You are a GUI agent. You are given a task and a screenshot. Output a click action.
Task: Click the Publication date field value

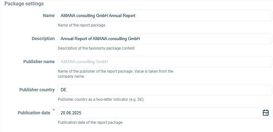coord(71,113)
